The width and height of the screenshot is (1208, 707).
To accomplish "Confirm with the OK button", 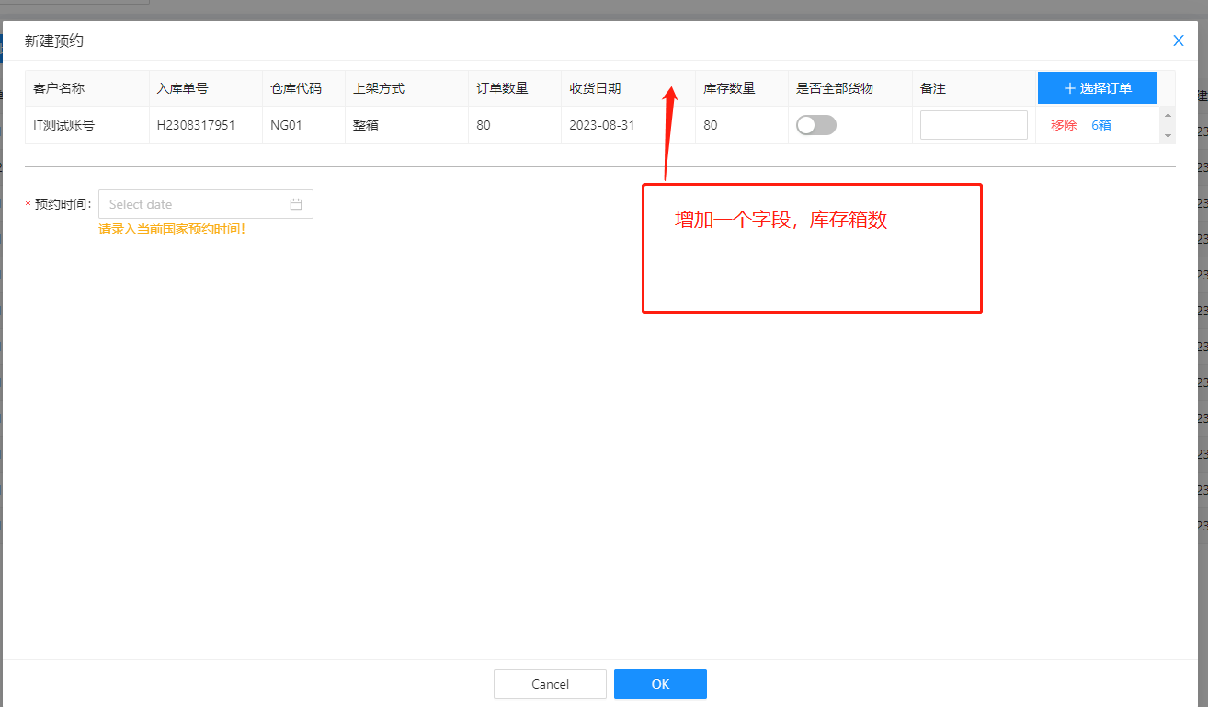I will click(660, 684).
